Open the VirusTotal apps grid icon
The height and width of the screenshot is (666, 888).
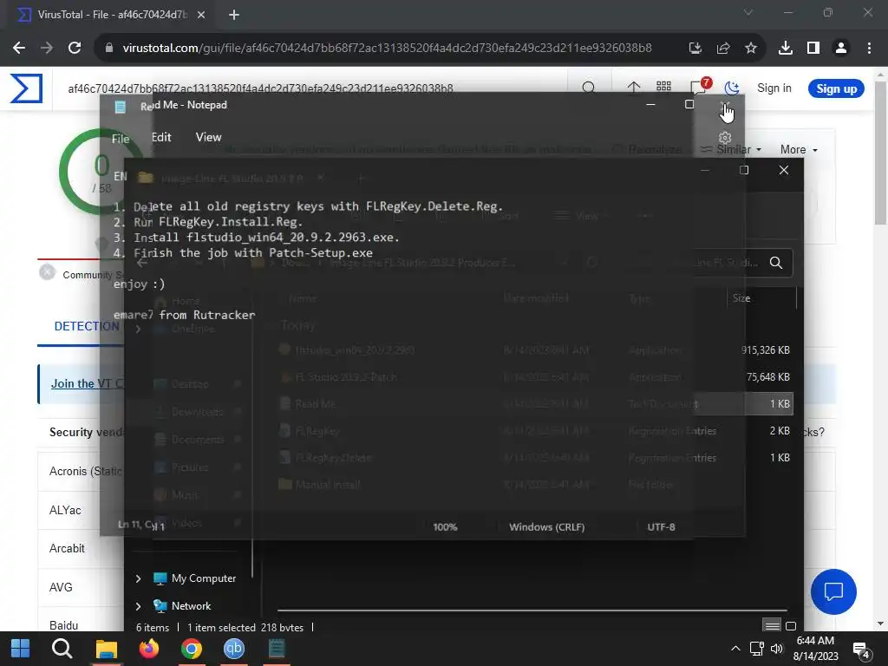[x=663, y=87]
